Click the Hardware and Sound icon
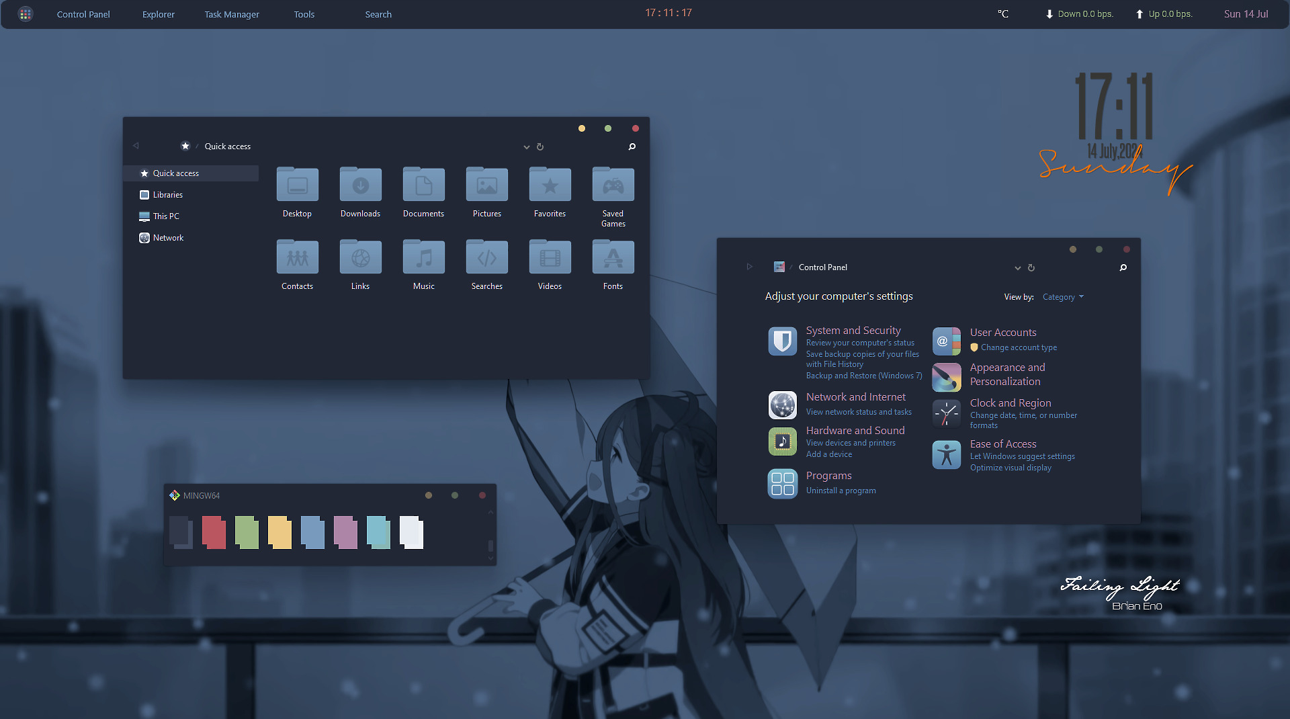The width and height of the screenshot is (1290, 719). (x=782, y=441)
